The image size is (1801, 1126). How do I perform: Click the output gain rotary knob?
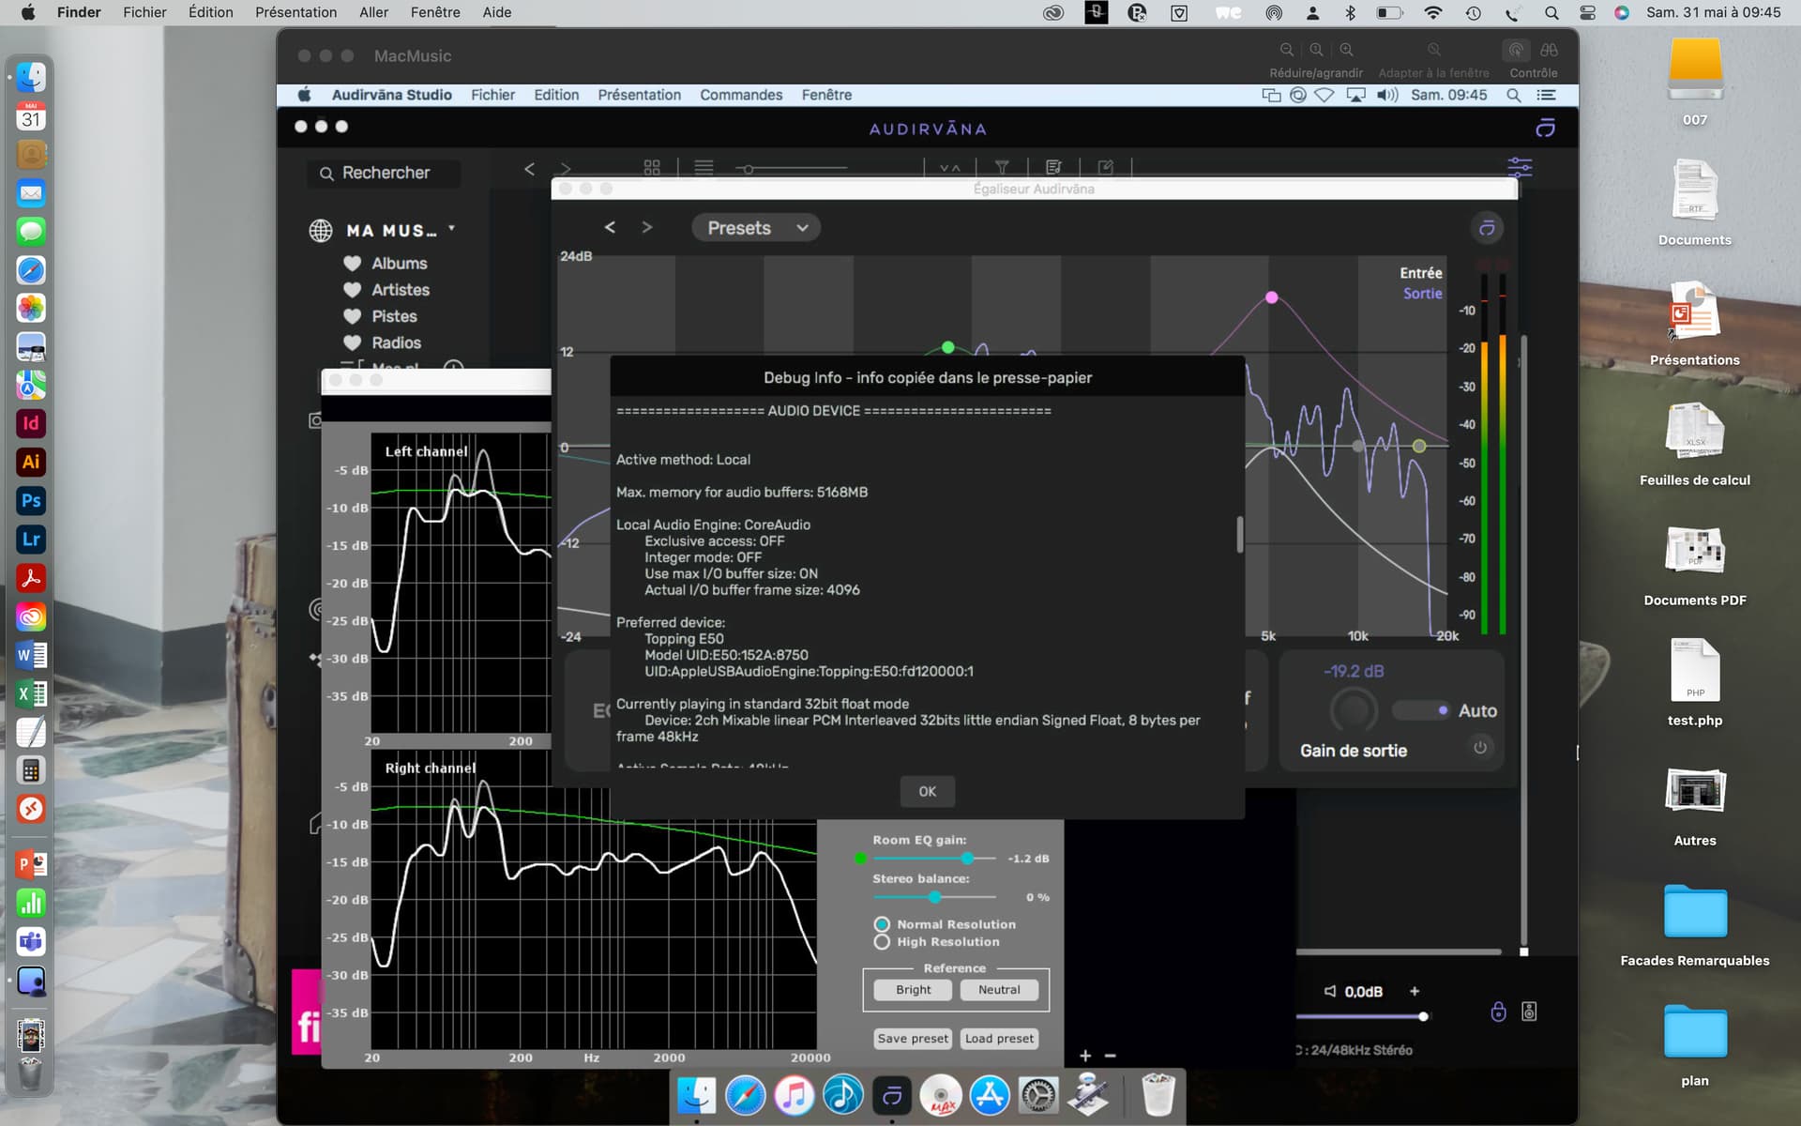(1353, 710)
